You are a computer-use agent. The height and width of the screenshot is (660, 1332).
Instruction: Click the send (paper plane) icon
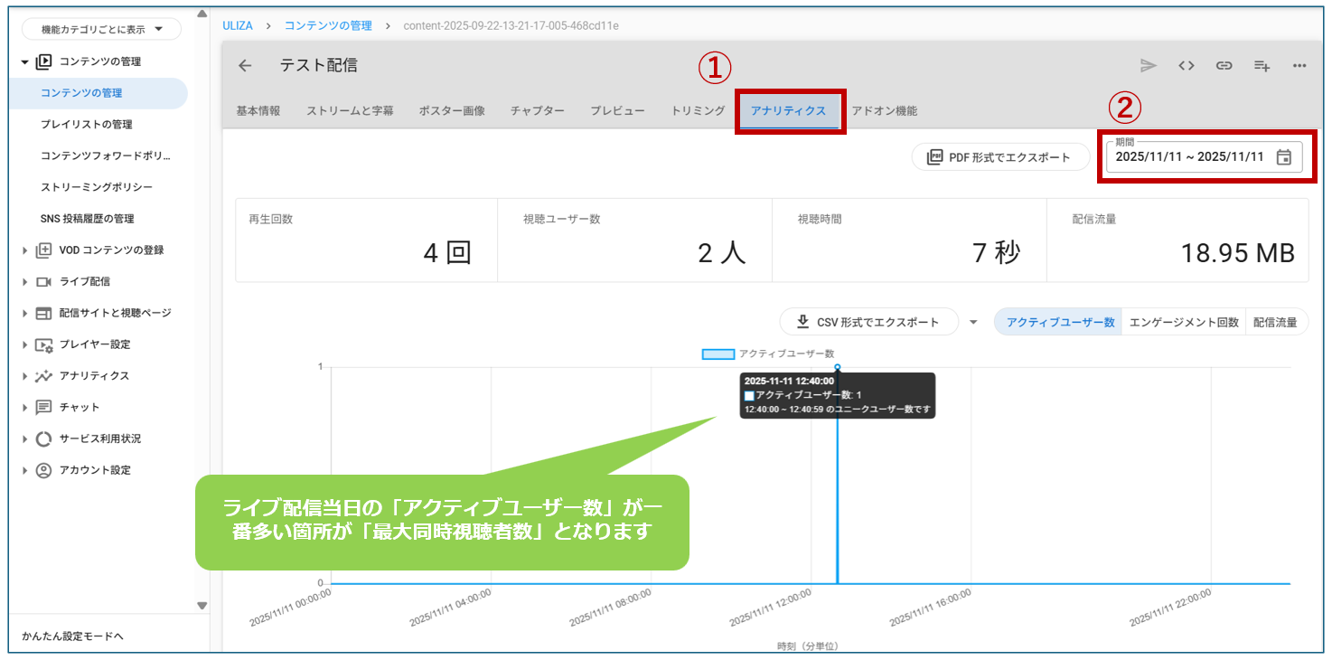[x=1149, y=66]
